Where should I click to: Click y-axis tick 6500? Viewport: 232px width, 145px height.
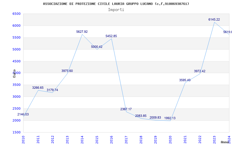(17, 14)
